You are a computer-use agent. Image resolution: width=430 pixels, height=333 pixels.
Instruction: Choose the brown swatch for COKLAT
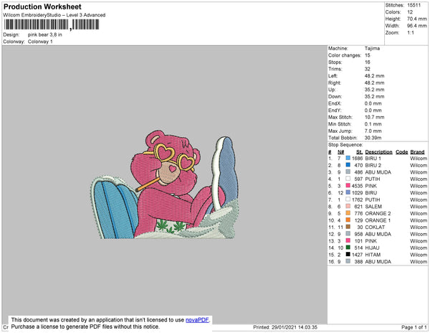(x=348, y=227)
